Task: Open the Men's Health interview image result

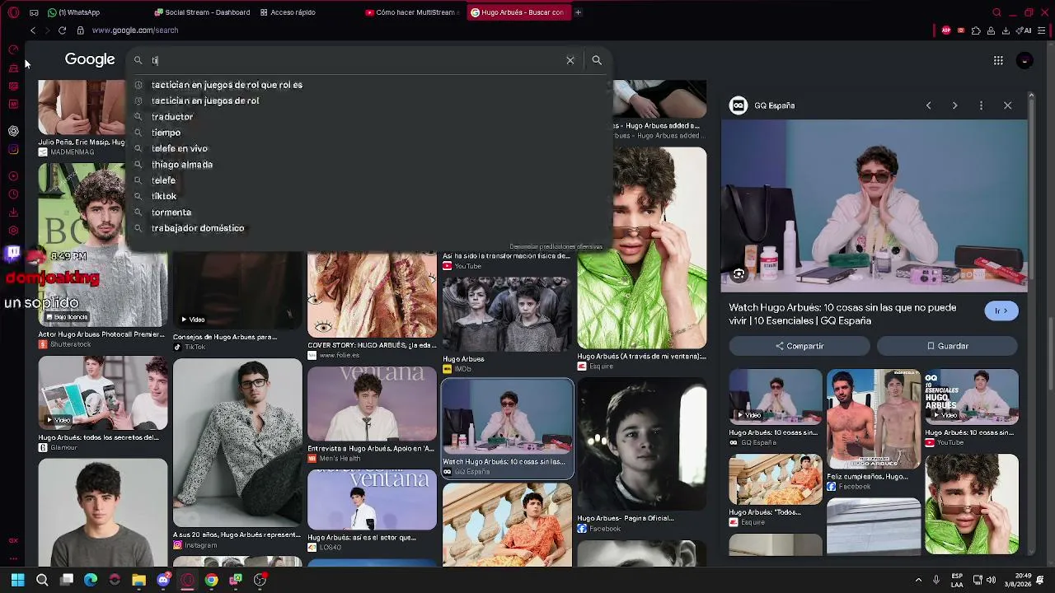Action: [x=372, y=404]
